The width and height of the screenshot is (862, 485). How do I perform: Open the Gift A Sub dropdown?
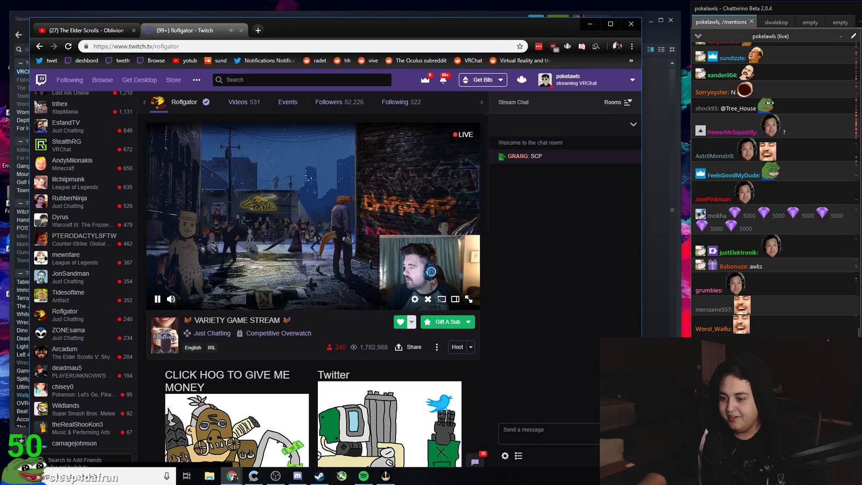point(469,322)
